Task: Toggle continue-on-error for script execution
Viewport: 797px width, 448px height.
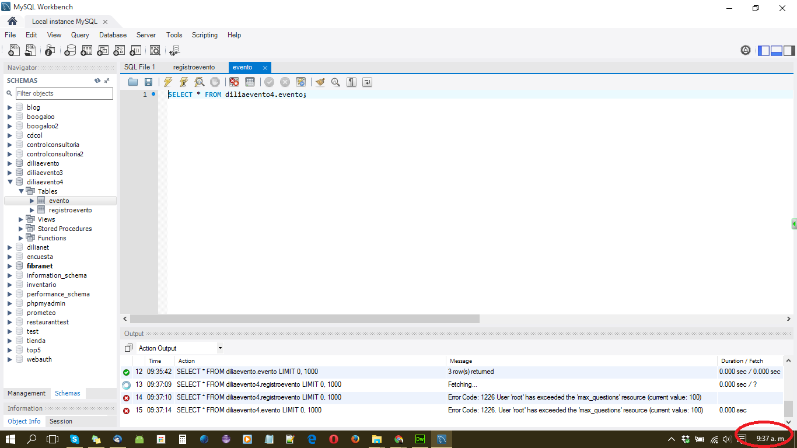Action: coord(234,82)
